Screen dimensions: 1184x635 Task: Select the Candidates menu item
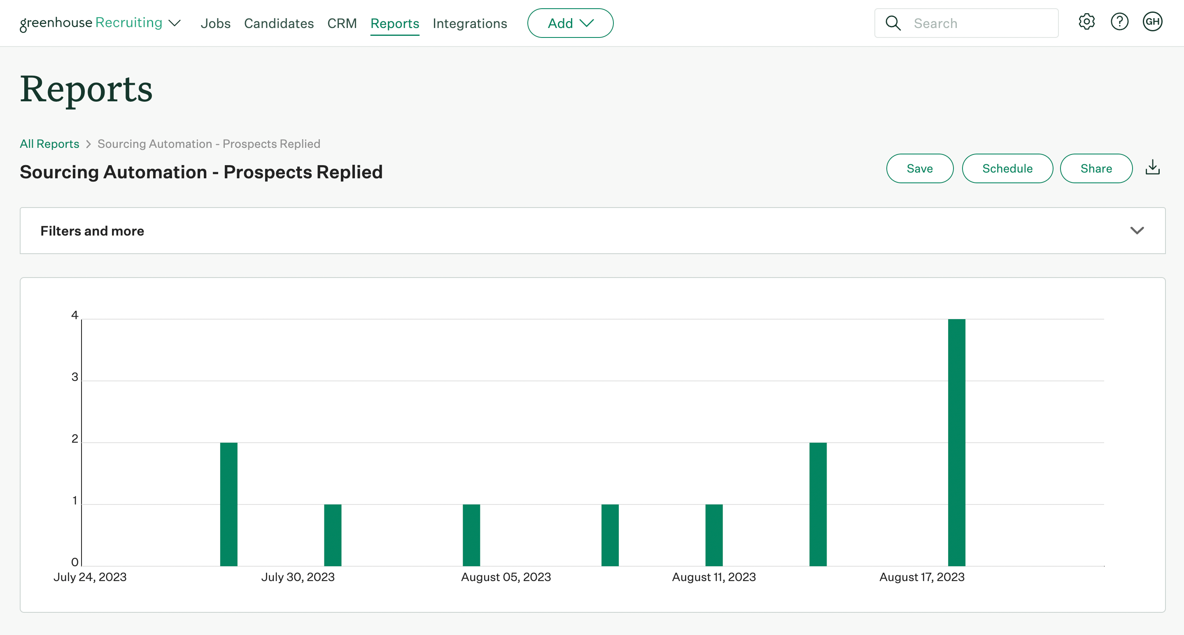pyautogui.click(x=279, y=23)
